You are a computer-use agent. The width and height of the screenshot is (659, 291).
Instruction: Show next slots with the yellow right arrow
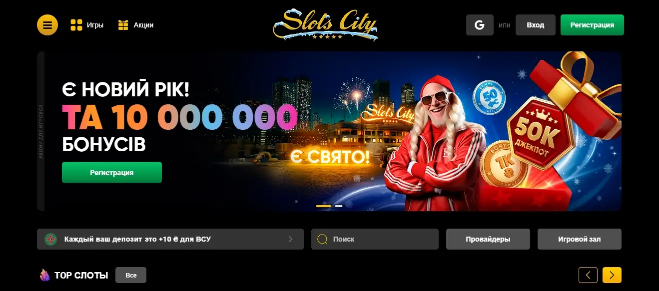612,275
